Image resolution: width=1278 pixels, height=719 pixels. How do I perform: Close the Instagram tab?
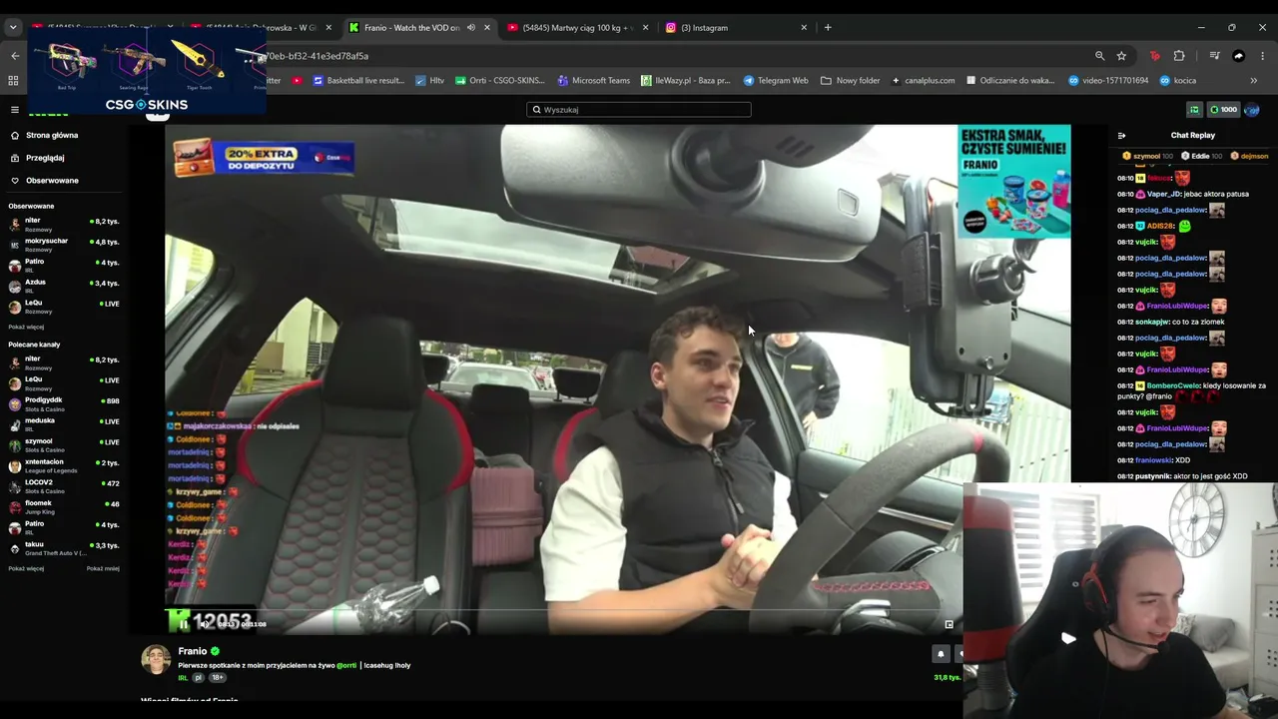[x=804, y=28]
